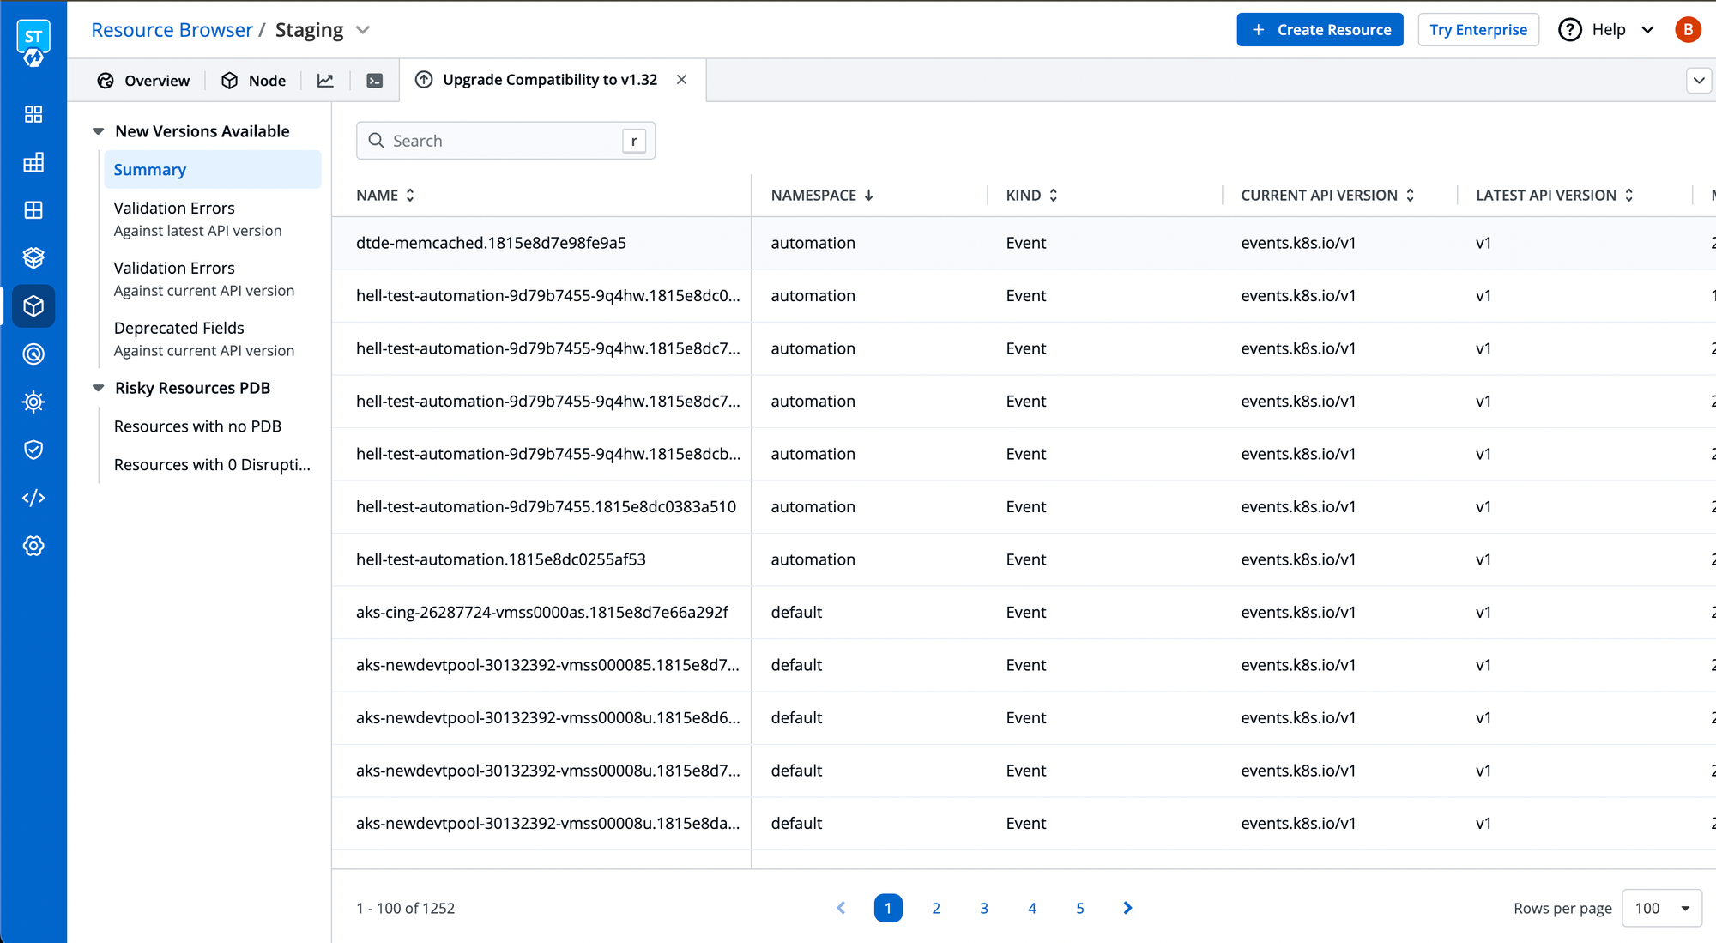The width and height of the screenshot is (1716, 943).
Task: Go to page 5
Action: click(x=1080, y=908)
